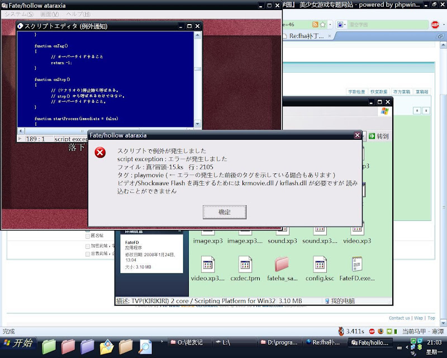Screen dimensions: 447x358
Task: Open green folder quick launch icon
Action: (49, 346)
